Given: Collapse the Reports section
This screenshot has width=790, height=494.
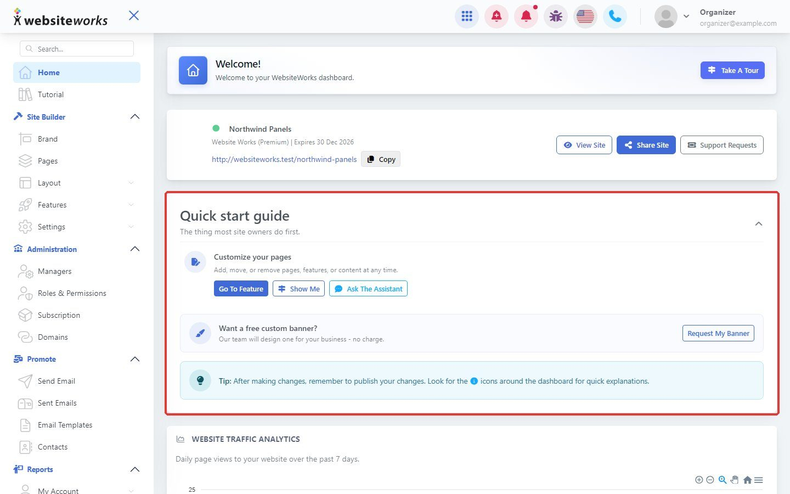Looking at the screenshot, I should point(135,469).
